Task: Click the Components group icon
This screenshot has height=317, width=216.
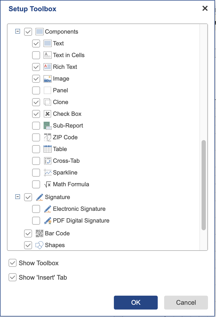Action: tap(39, 32)
